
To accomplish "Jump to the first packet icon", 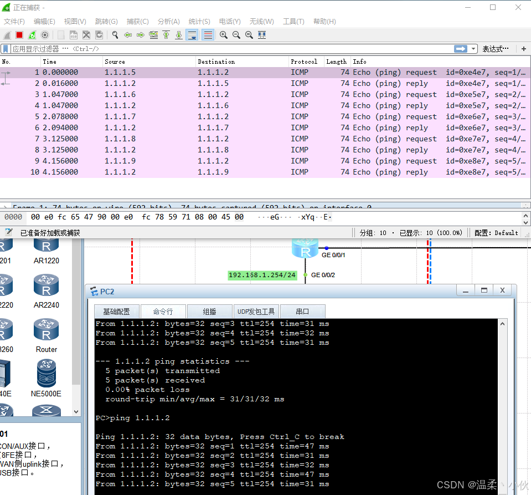I will (166, 35).
